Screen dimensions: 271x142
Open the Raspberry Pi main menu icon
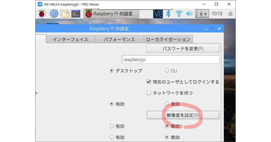42,14
